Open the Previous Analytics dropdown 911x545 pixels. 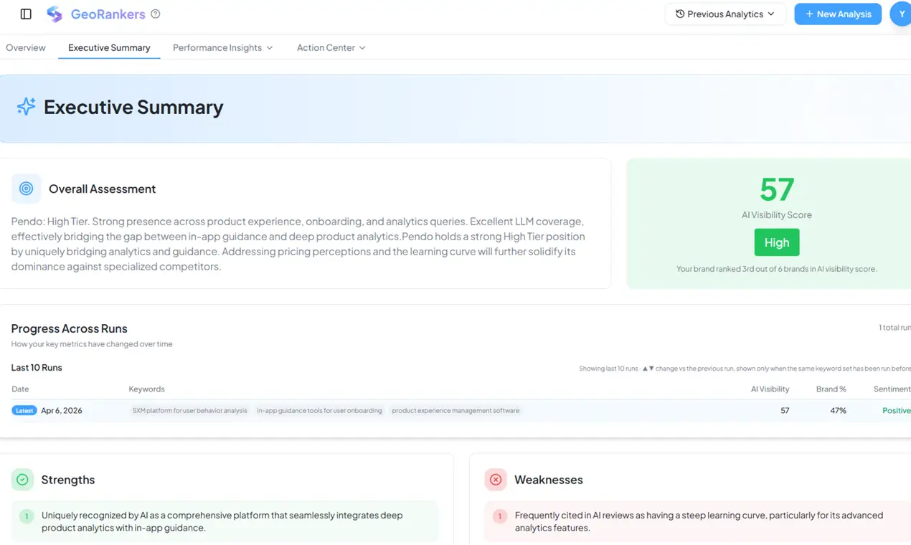tap(725, 14)
